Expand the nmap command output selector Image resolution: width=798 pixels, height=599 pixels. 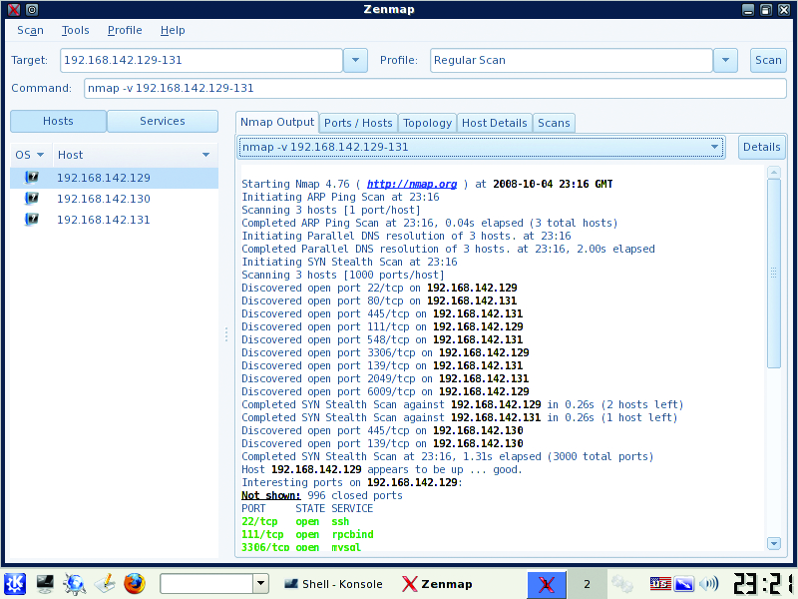(714, 147)
